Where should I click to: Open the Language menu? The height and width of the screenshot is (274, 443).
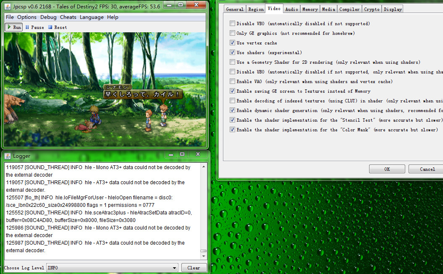pyautogui.click(x=92, y=17)
